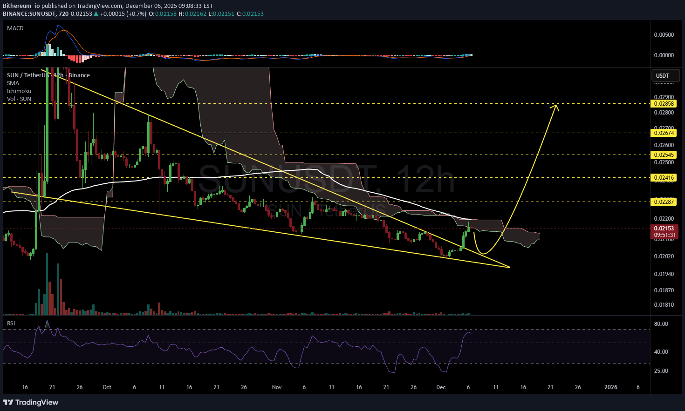Click the Vol · SUN legend entry
Image resolution: width=685 pixels, height=411 pixels.
tap(19, 99)
